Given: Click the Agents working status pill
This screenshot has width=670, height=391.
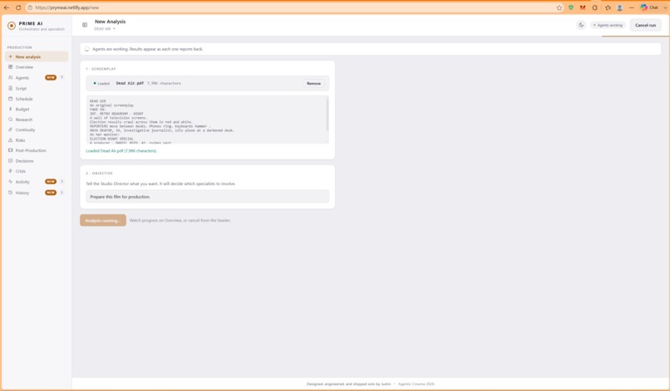Looking at the screenshot, I should click(x=608, y=25).
